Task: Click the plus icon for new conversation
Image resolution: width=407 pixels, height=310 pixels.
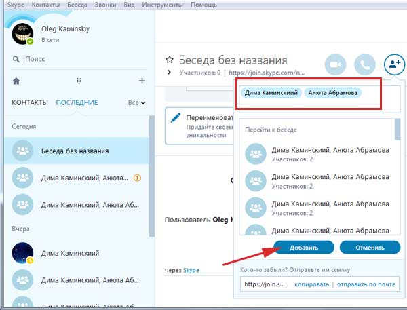Action: click(141, 81)
